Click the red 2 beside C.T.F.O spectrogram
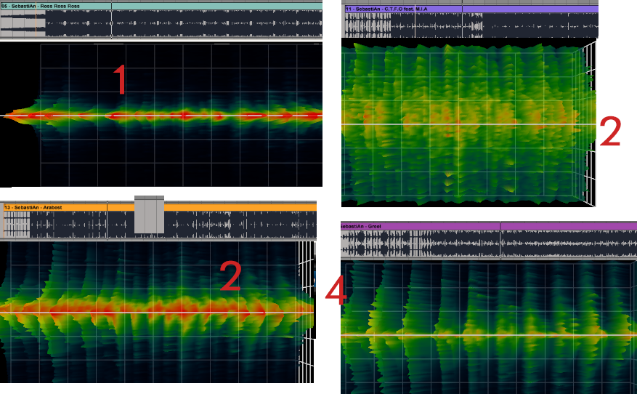637x394 pixels. (610, 132)
